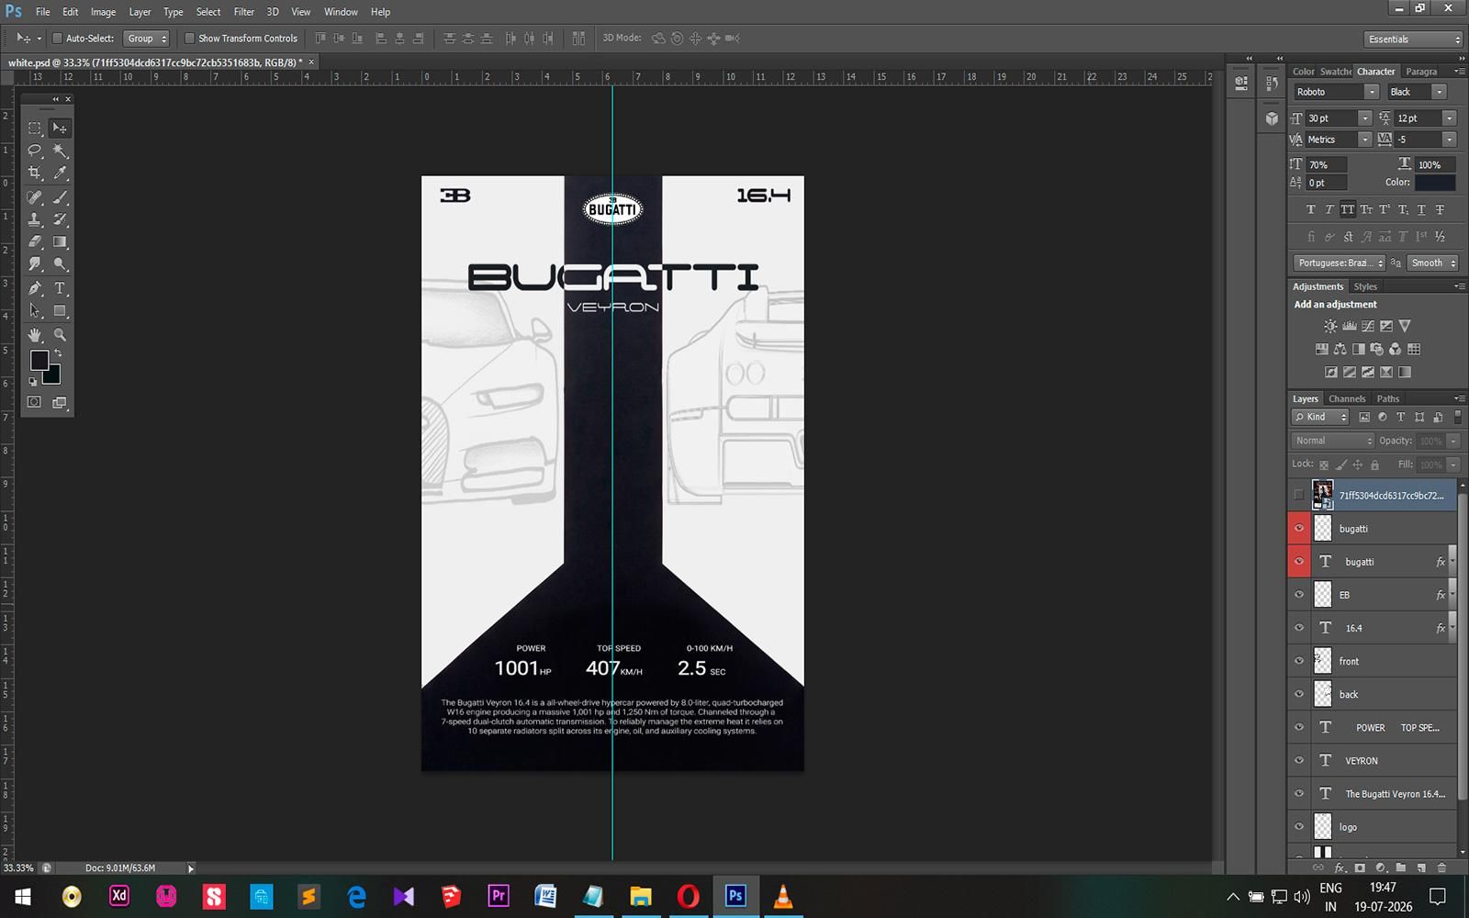Hide the 16.4 text layer
The height and width of the screenshot is (918, 1469).
coord(1298,628)
